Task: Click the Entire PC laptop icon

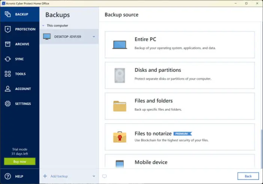Action: point(119,45)
